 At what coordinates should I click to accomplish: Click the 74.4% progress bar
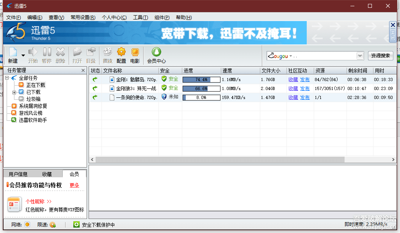pyautogui.click(x=201, y=79)
